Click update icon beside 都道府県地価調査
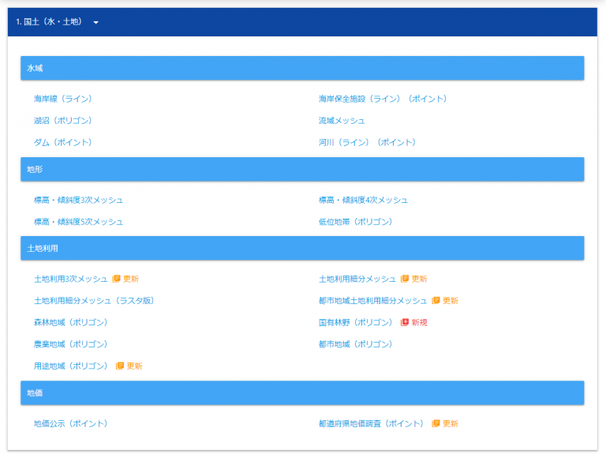Viewport: 606px width, 454px height. click(436, 423)
